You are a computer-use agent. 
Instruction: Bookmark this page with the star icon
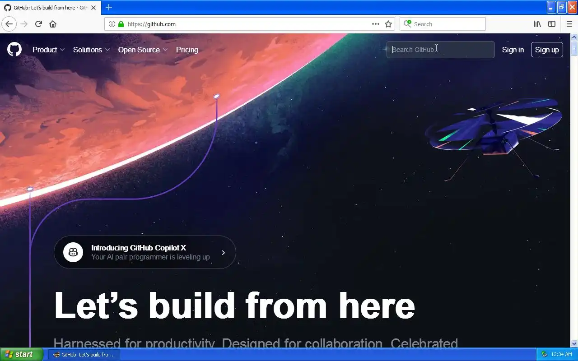pyautogui.click(x=388, y=24)
